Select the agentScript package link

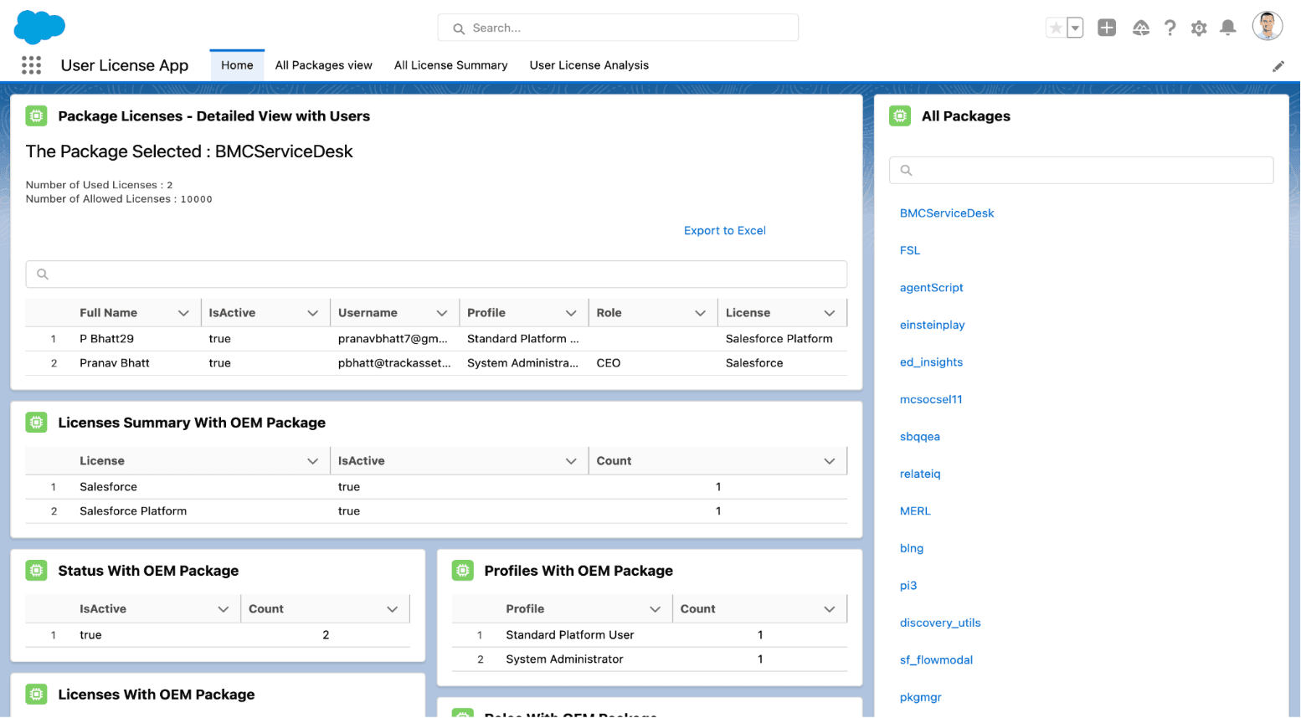931,288
